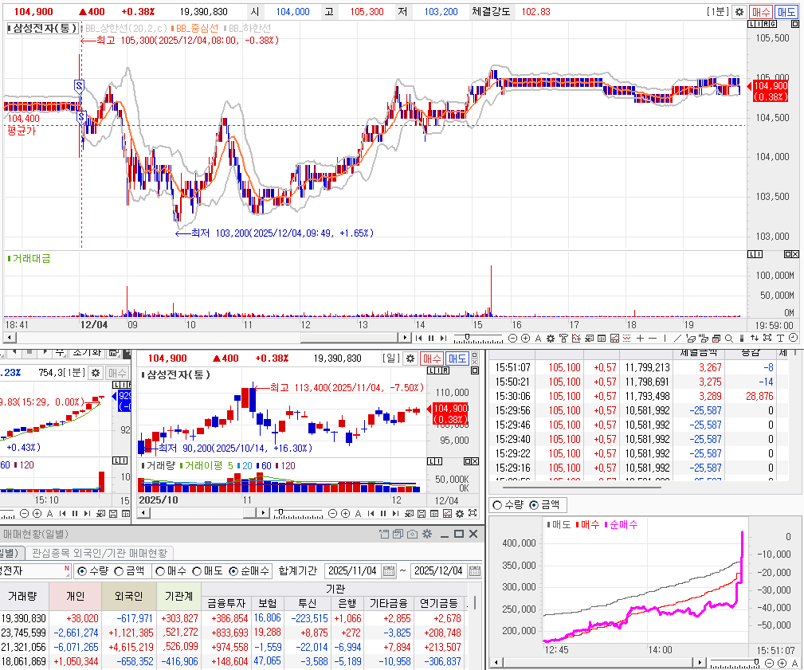Open calendar picker for 2025/11/04 start date

click(x=389, y=570)
